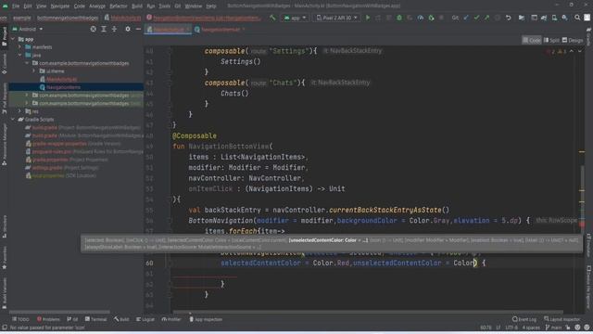Open the Build menu
The height and width of the screenshot is (334, 593).
[137, 6]
